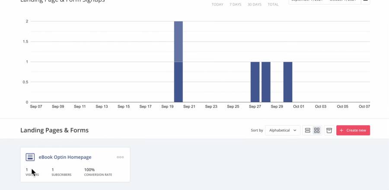Click the SUBSCRIBERS label on the card
This screenshot has height=190, width=389.
(61, 174)
